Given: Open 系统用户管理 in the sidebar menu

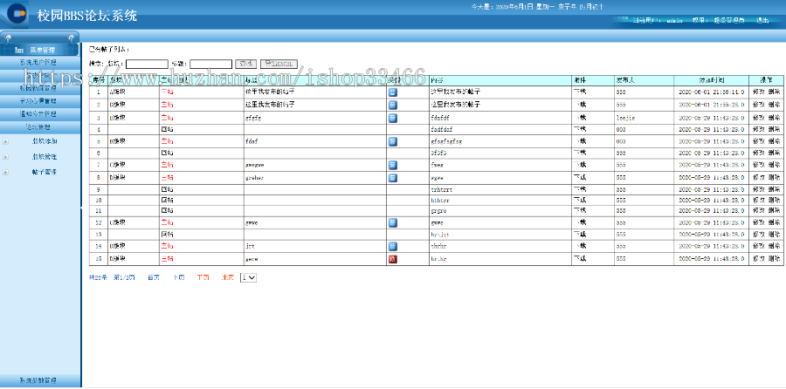Looking at the screenshot, I should click(x=38, y=63).
